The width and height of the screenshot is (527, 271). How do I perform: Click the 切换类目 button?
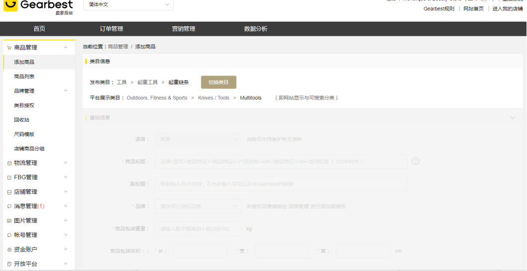pyautogui.click(x=219, y=82)
